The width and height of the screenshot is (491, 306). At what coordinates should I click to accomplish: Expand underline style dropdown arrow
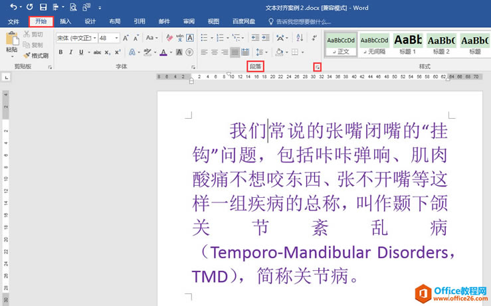[89, 52]
